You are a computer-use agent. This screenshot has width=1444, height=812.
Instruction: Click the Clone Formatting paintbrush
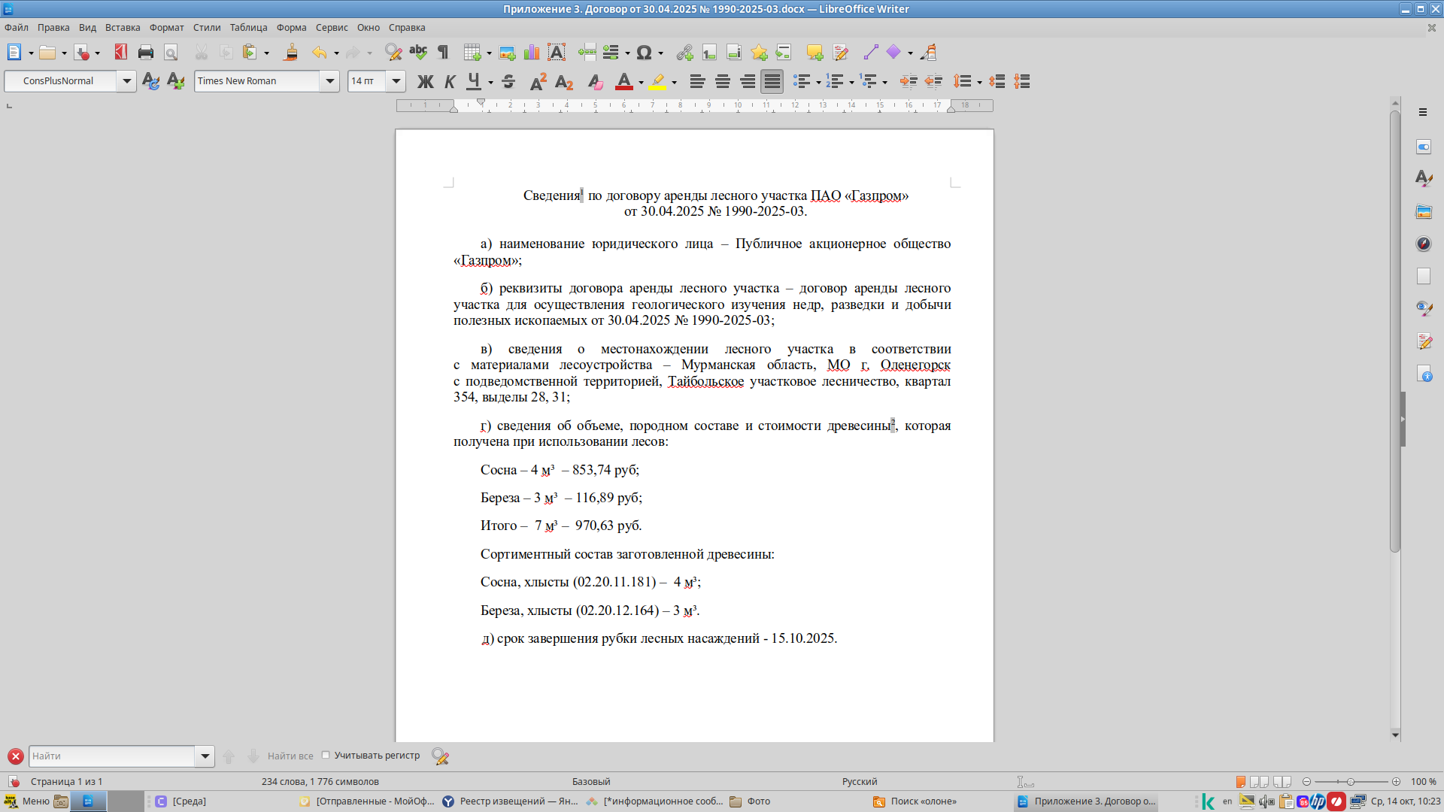[x=291, y=53]
